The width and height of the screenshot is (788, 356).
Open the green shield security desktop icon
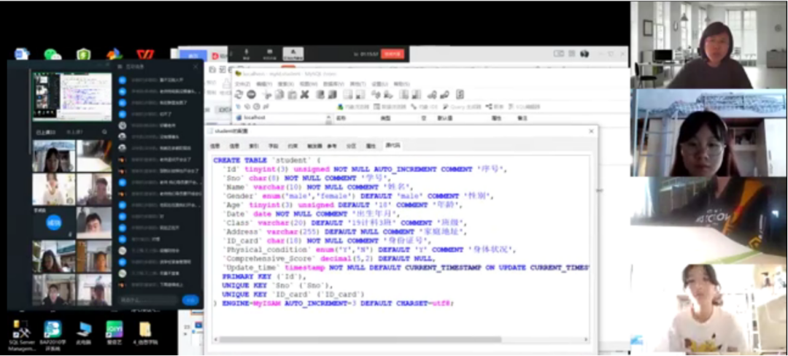(83, 54)
